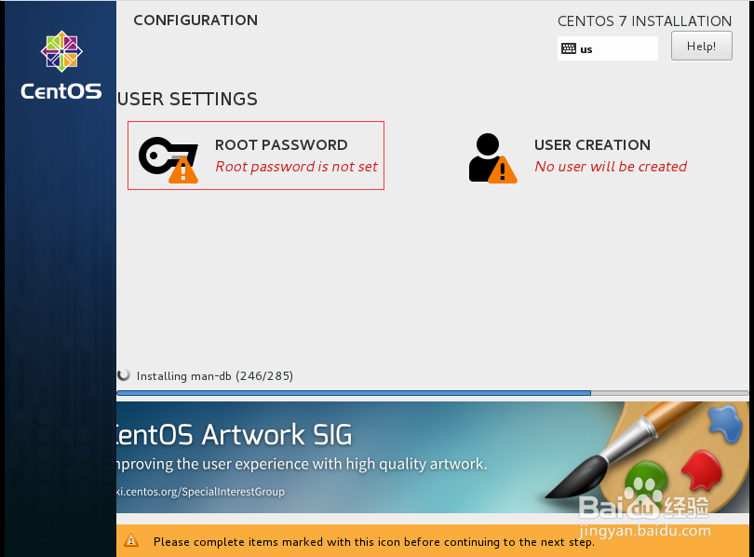Screen dimensions: 754x557
Task: Click 'No user will be created' text
Action: [x=611, y=167]
